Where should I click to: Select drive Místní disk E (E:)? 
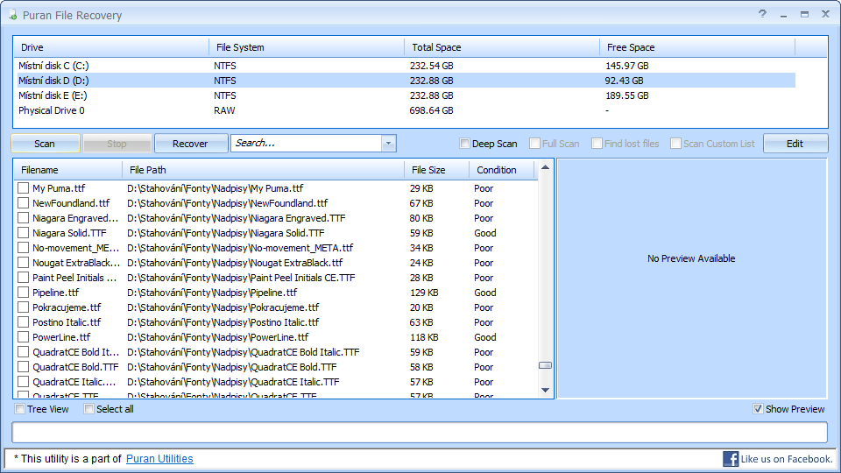pyautogui.click(x=406, y=95)
